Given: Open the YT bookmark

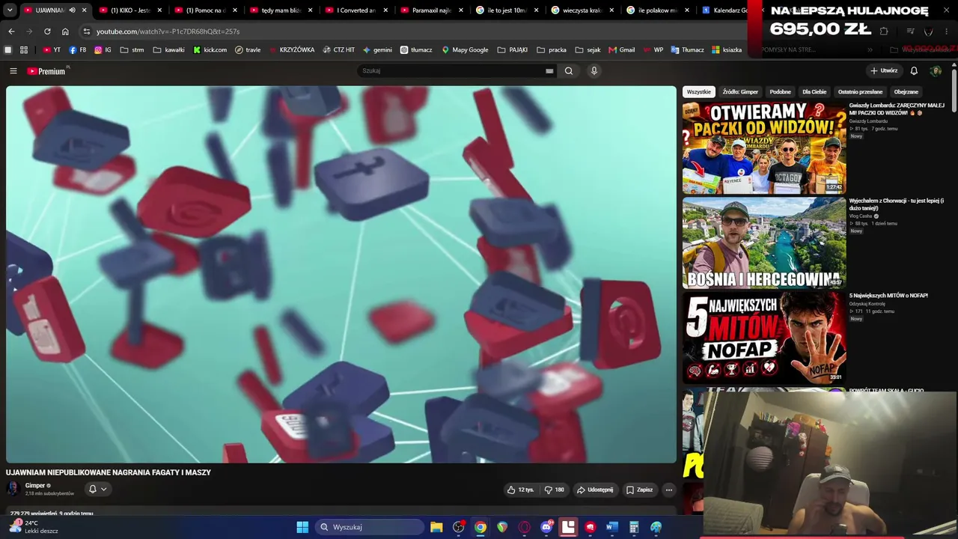Looking at the screenshot, I should (x=52, y=50).
